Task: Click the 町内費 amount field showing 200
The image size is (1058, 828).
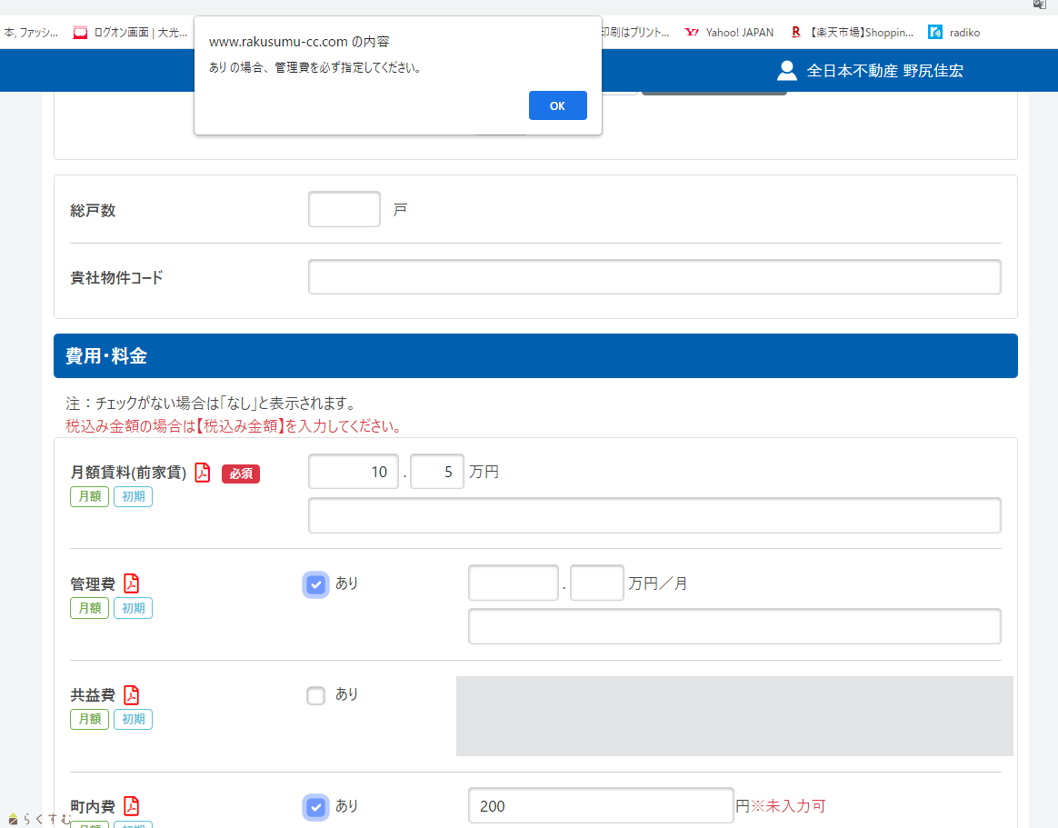Action: [x=600, y=806]
